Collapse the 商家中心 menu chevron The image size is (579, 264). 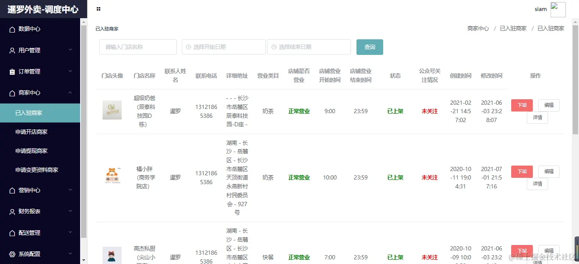click(x=70, y=93)
